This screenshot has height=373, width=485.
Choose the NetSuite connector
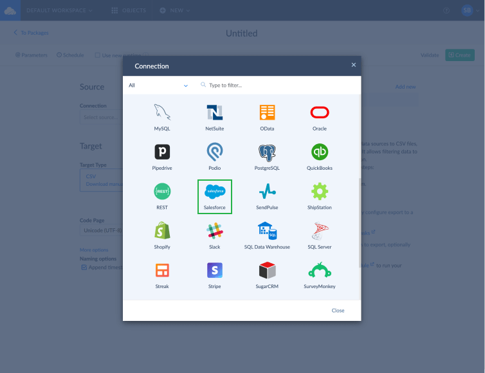tap(215, 118)
